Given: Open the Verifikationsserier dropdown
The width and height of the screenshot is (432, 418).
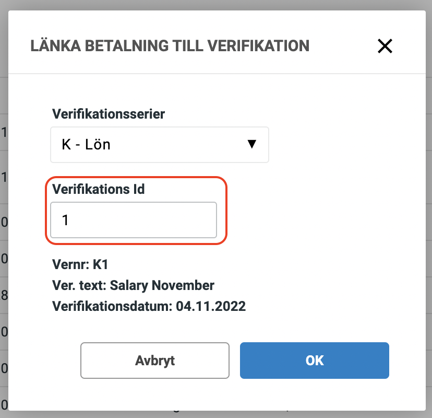Looking at the screenshot, I should 159,144.
